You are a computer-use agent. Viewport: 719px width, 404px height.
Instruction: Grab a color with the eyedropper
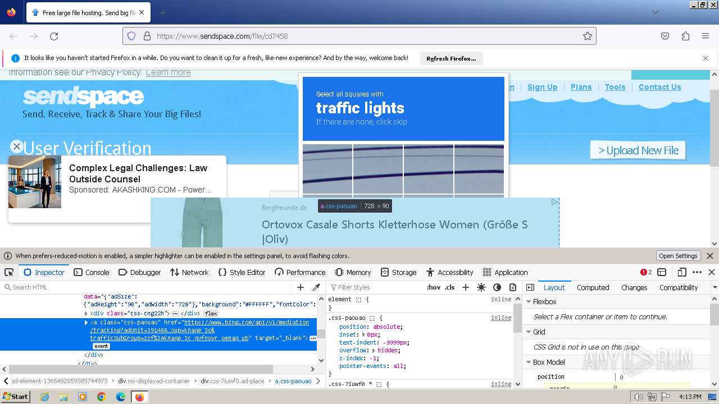[316, 287]
